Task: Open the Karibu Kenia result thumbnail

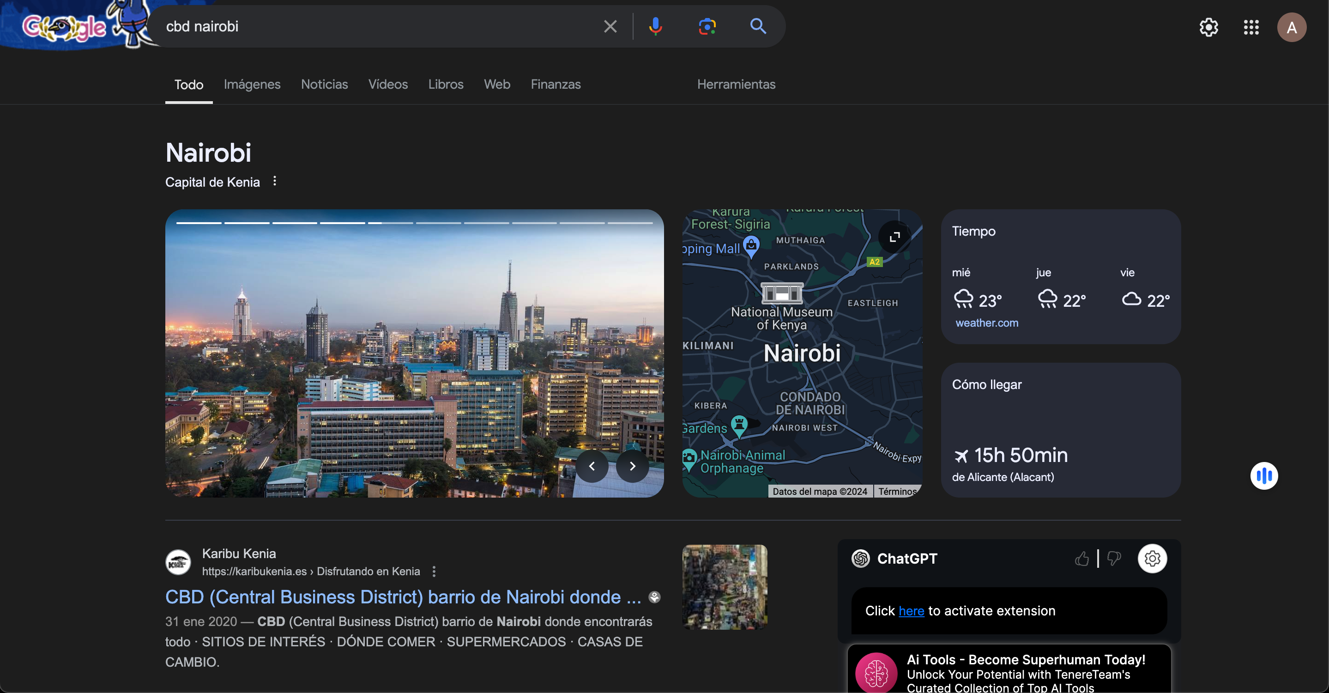Action: click(x=725, y=587)
